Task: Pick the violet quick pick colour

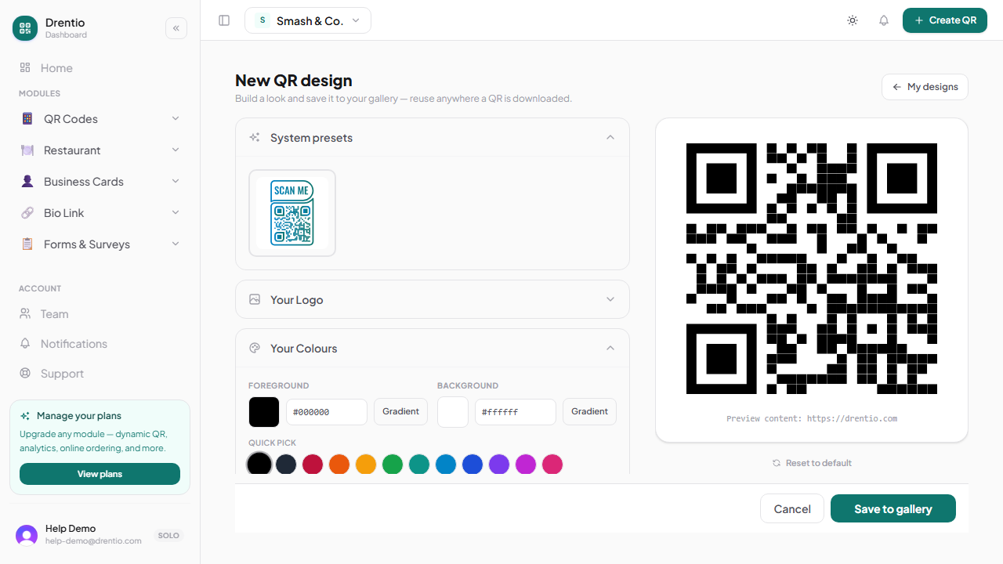Action: (499, 465)
